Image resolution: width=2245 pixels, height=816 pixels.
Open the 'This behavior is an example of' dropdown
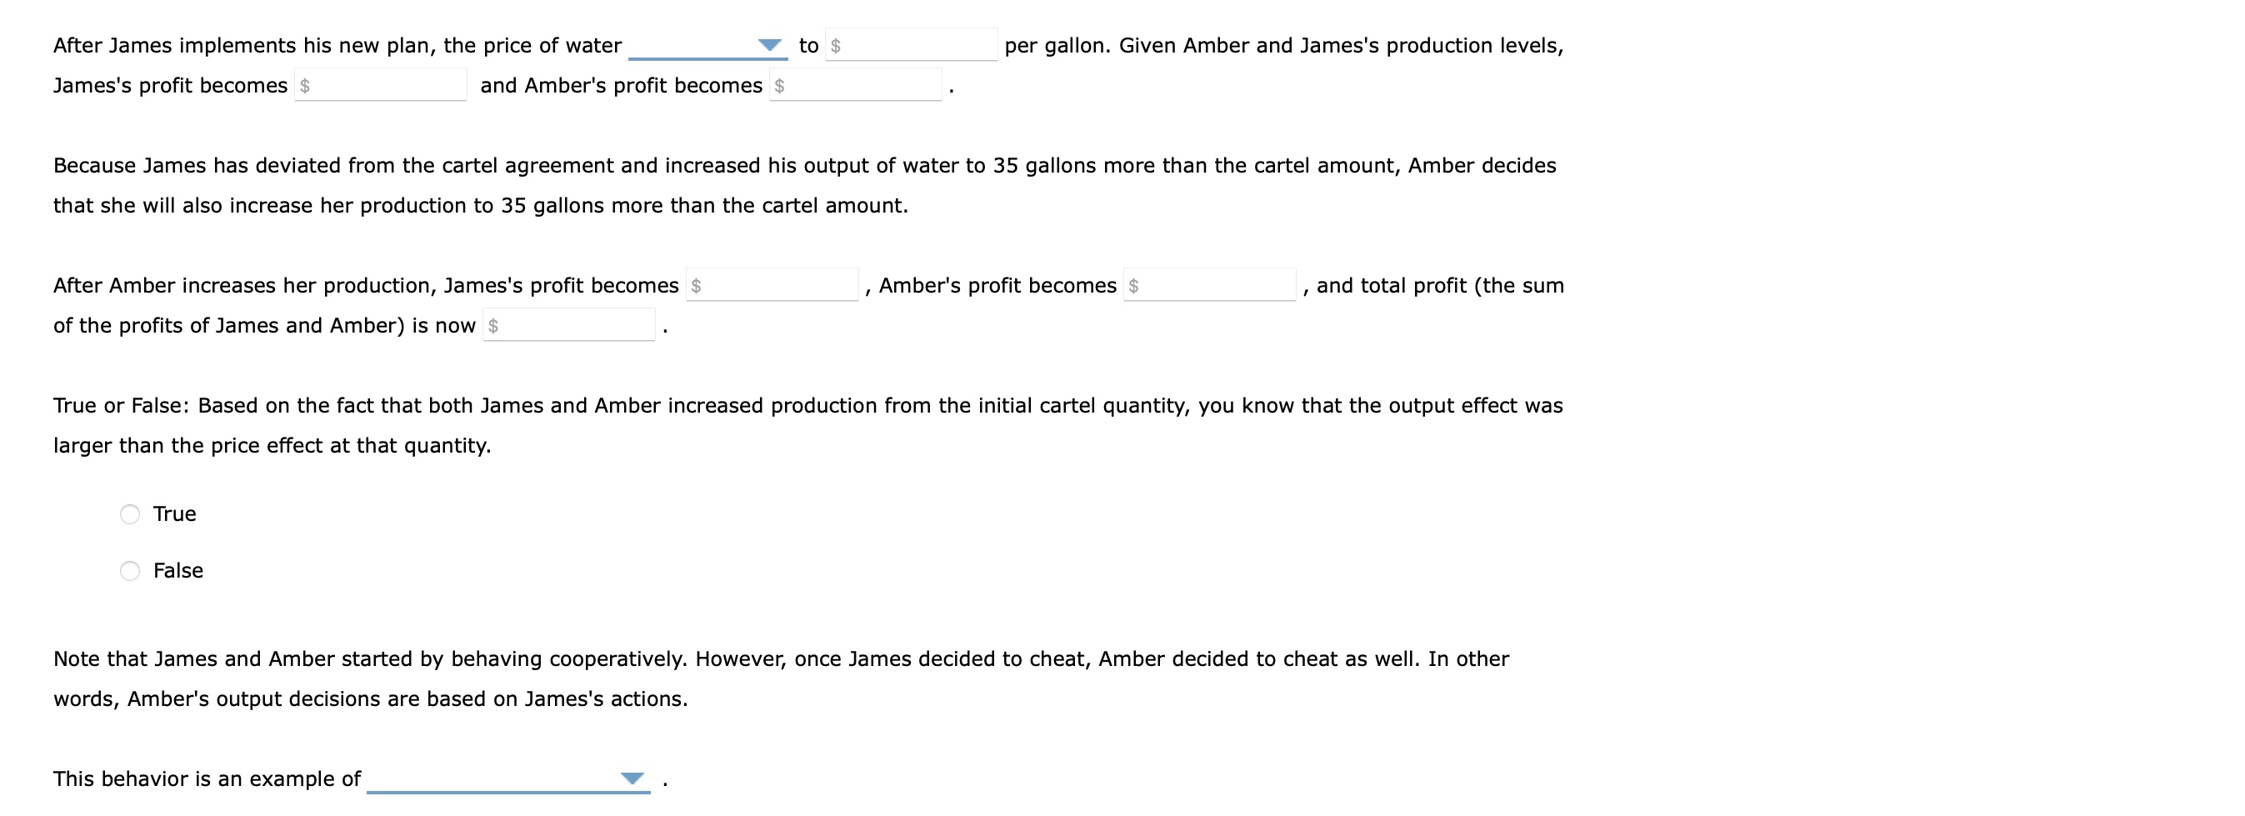point(509,778)
